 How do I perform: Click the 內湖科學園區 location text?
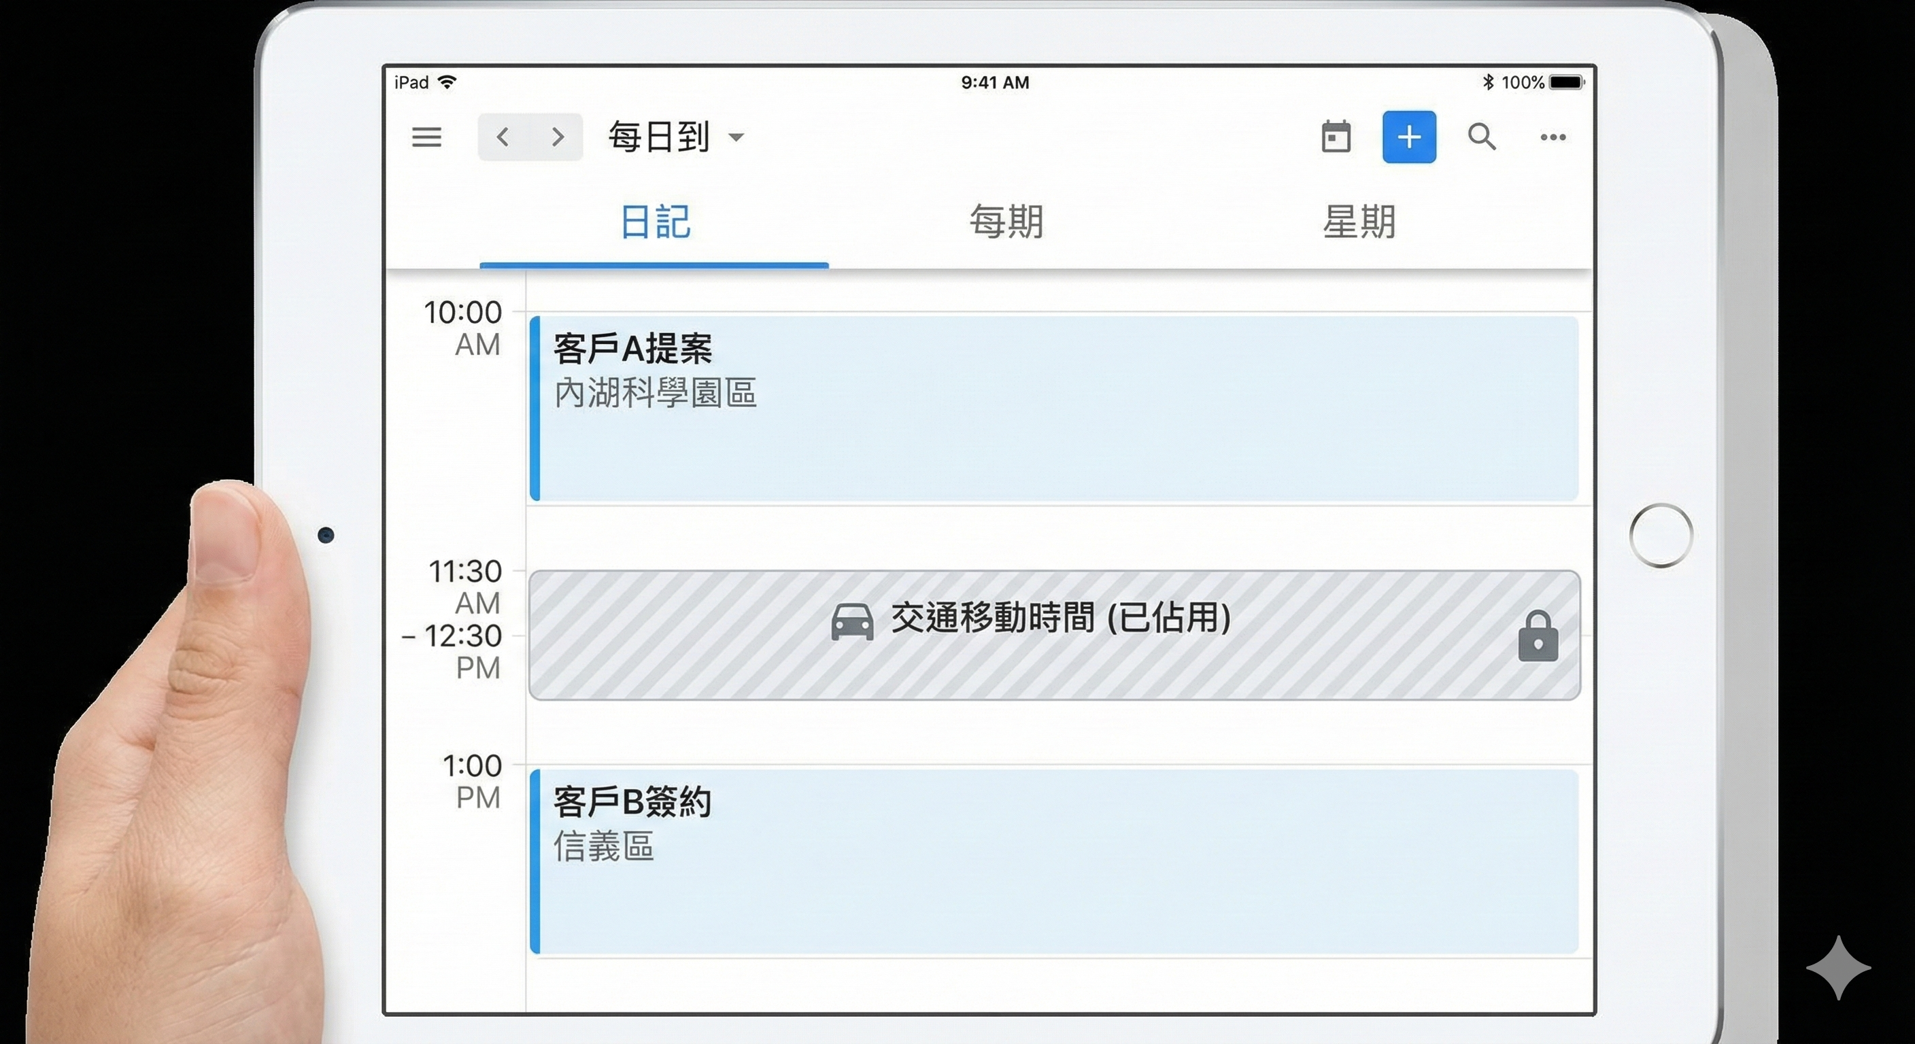point(655,392)
